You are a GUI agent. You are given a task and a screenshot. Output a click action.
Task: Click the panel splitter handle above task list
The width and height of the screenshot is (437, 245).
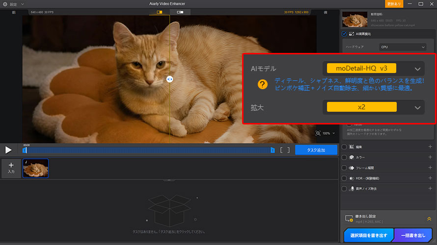pos(169,180)
